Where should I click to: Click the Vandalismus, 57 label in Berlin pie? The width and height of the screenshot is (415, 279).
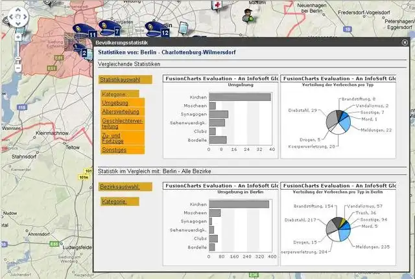(364, 206)
